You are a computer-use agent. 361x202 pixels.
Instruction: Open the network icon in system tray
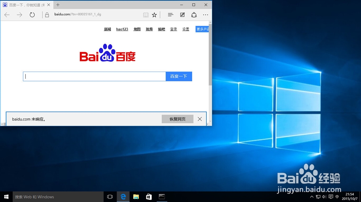point(318,197)
